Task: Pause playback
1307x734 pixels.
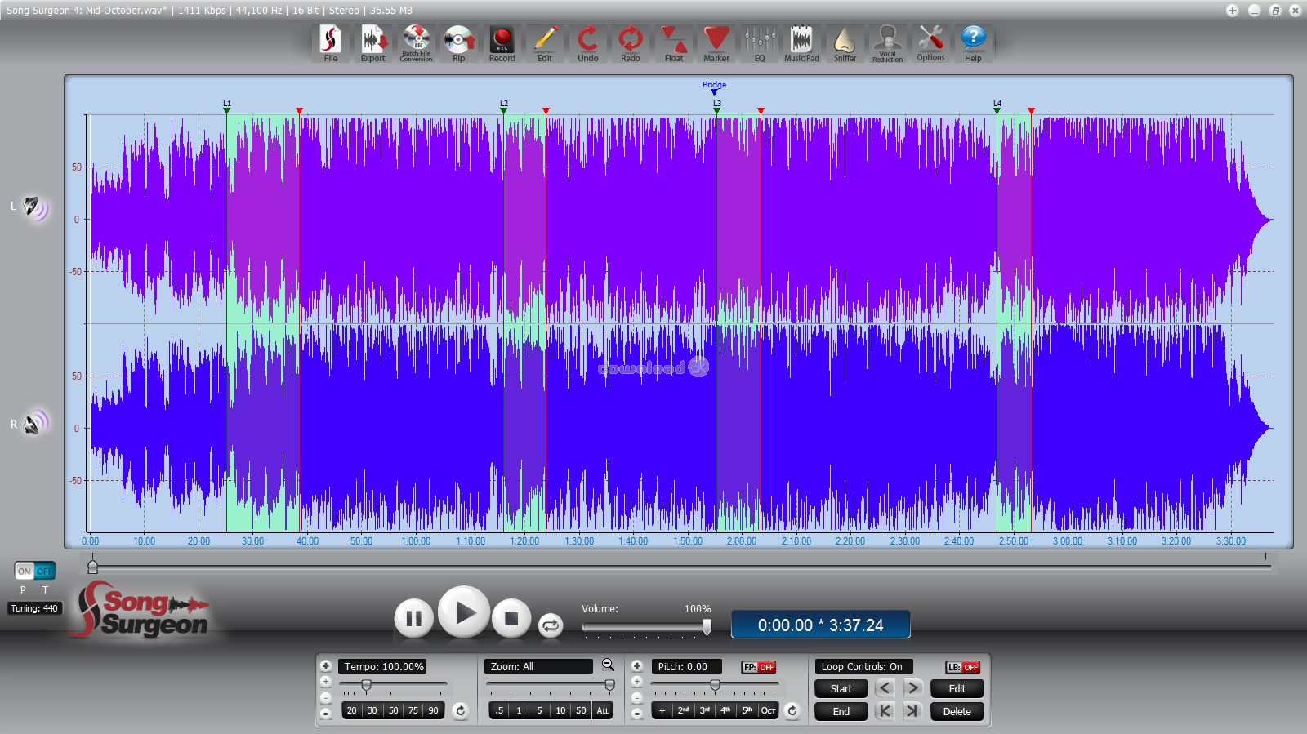Action: coord(413,619)
